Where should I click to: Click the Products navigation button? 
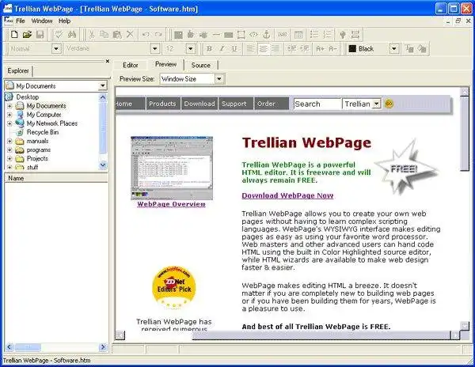[162, 104]
